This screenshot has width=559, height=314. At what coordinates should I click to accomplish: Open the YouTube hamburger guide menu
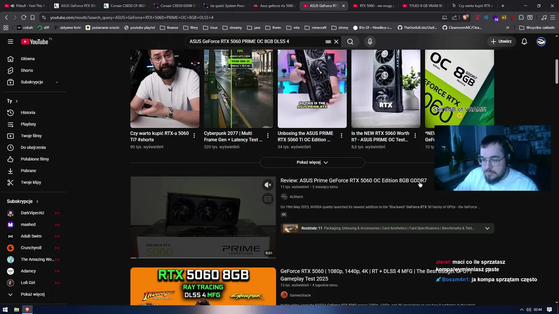coord(10,41)
